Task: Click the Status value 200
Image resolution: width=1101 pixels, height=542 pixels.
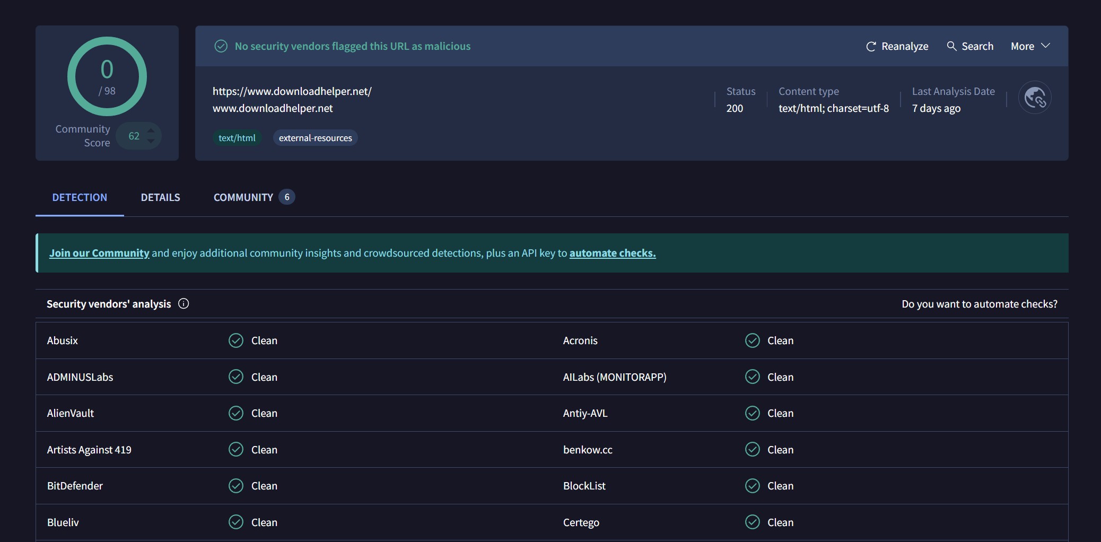Action: pos(735,108)
